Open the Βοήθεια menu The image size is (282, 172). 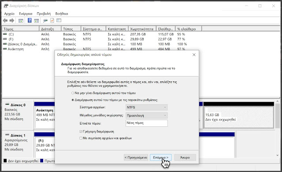pyautogui.click(x=62, y=14)
